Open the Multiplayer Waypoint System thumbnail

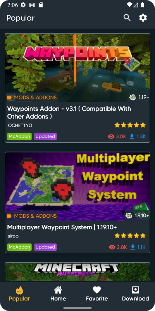[77, 187]
